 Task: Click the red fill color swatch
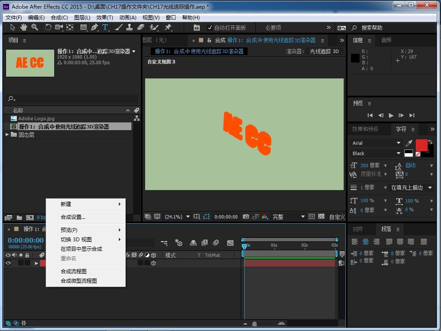click(421, 145)
